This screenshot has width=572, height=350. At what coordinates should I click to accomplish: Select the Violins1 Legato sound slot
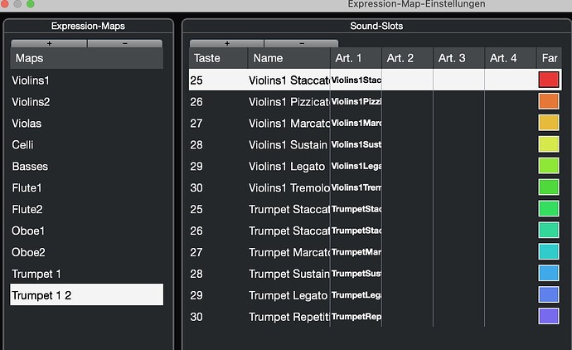click(x=287, y=166)
